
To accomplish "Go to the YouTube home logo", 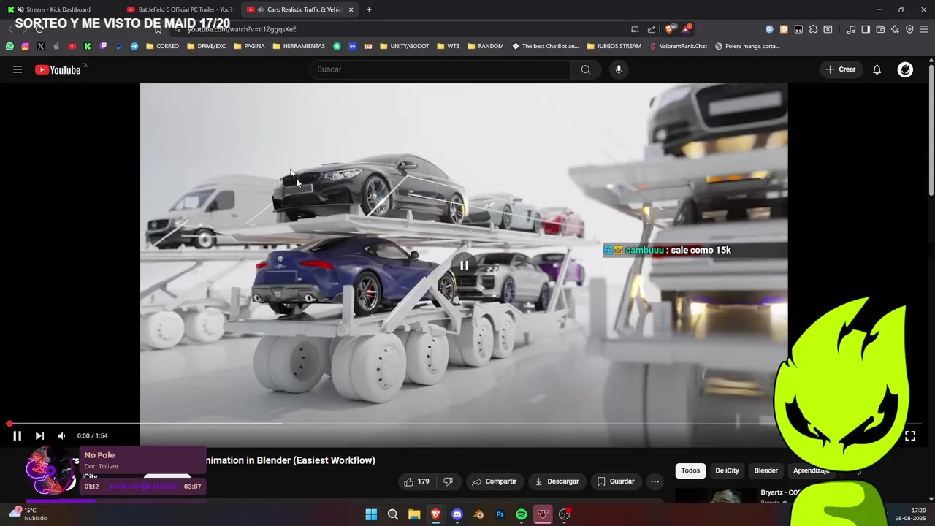I will click(58, 69).
